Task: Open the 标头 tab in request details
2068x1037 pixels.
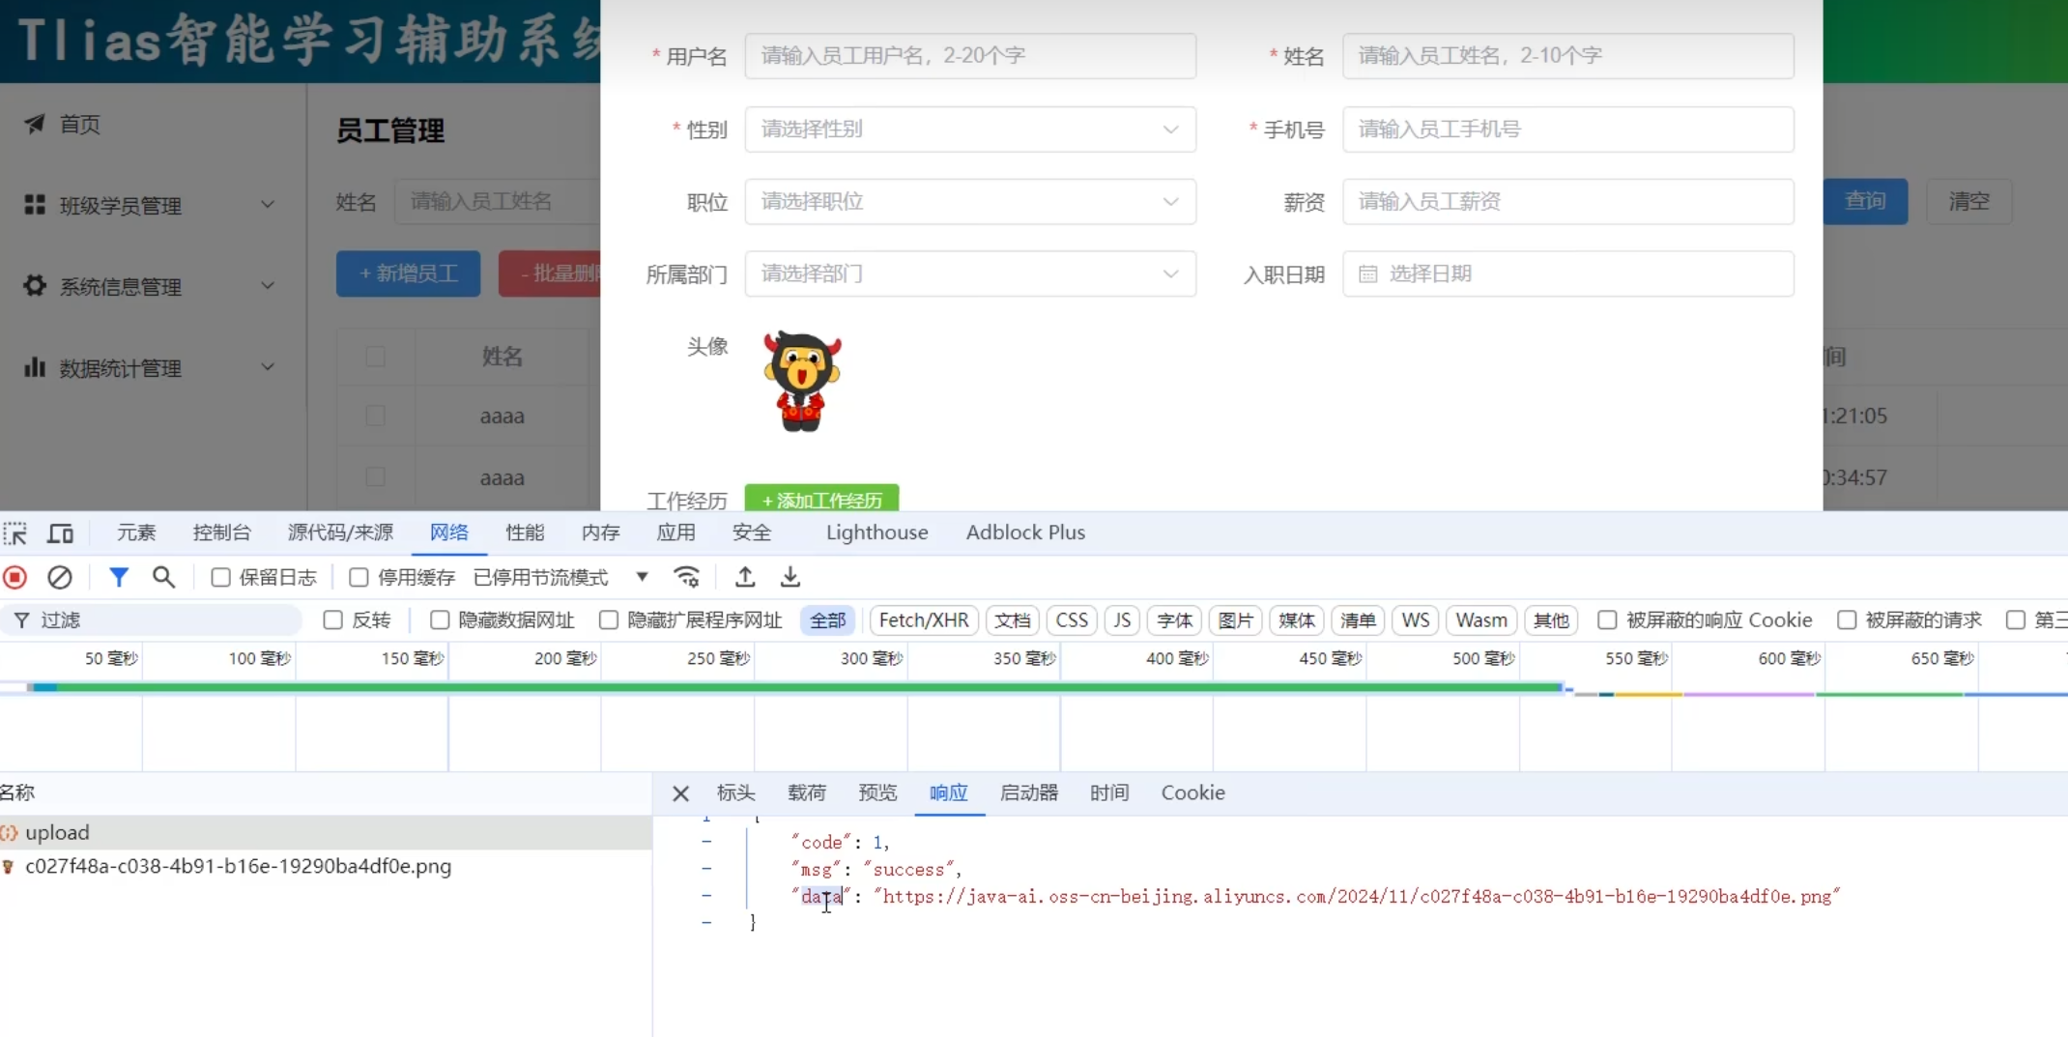Action: tap(735, 793)
